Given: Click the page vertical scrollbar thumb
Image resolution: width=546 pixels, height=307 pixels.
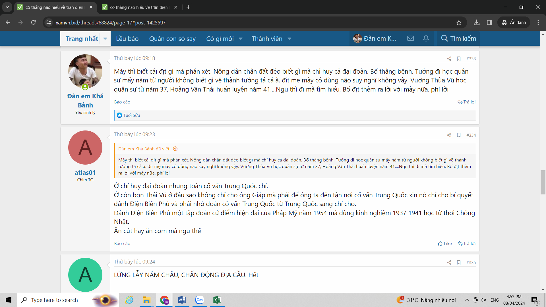Looking at the screenshot, I should [543, 182].
